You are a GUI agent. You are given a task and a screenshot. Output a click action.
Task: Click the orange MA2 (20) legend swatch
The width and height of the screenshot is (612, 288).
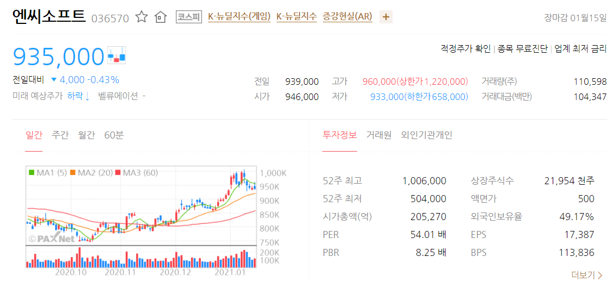(x=72, y=172)
